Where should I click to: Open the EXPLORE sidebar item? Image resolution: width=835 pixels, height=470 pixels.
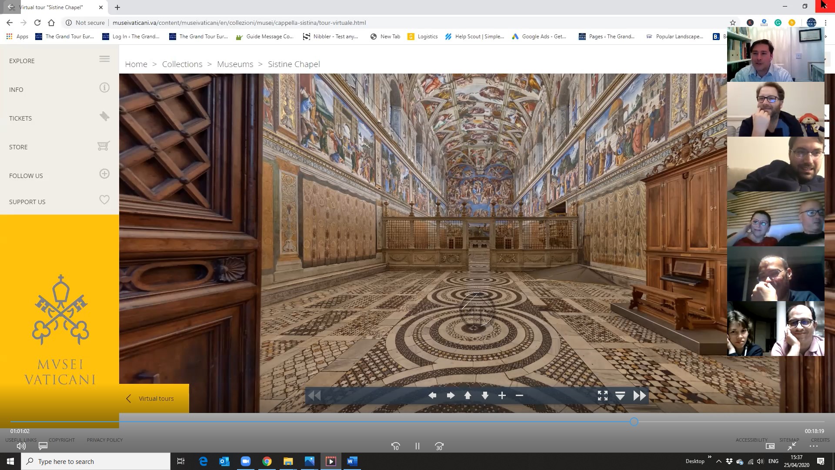(22, 61)
